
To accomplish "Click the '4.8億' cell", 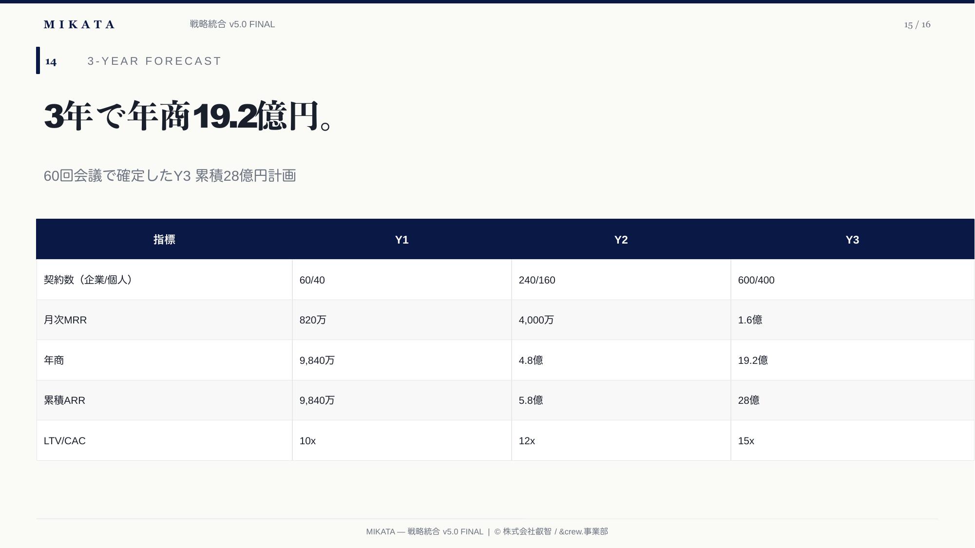I will [621, 360].
